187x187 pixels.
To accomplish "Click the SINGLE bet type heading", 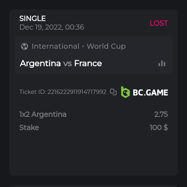I will (x=32, y=18).
